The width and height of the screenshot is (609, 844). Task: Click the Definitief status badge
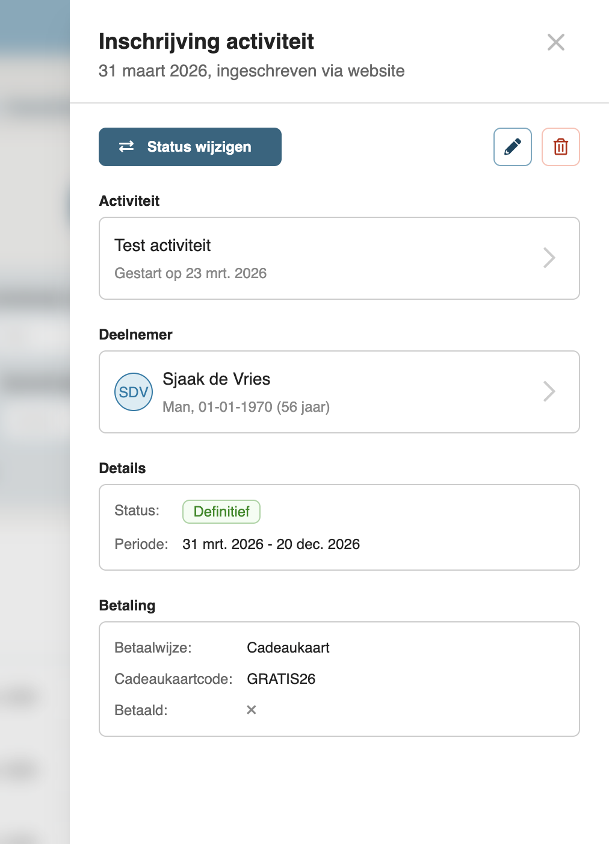pyautogui.click(x=221, y=512)
